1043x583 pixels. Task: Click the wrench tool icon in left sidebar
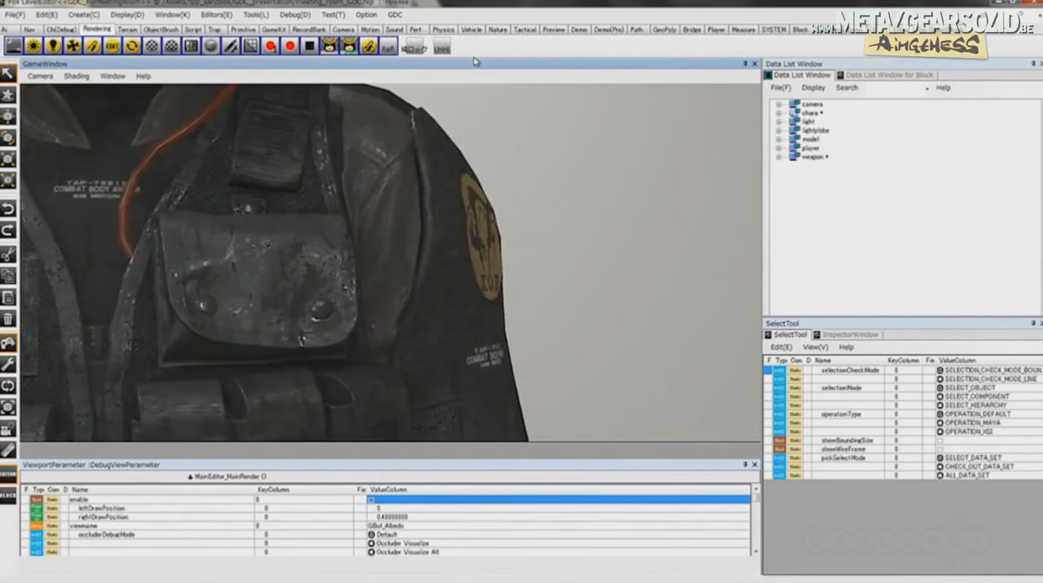(8, 364)
